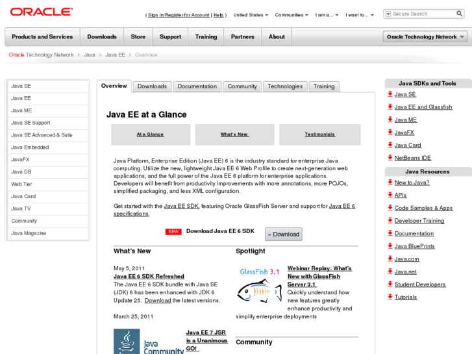Click the red arrow icon beside Tutorials
Viewport: 472px width, 354px height.
[x=390, y=297]
